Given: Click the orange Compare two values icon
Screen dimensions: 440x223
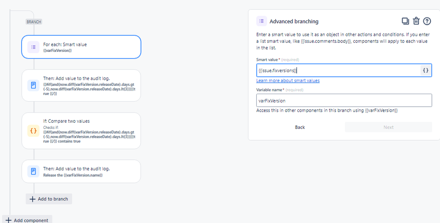Looking at the screenshot, I should (33, 131).
